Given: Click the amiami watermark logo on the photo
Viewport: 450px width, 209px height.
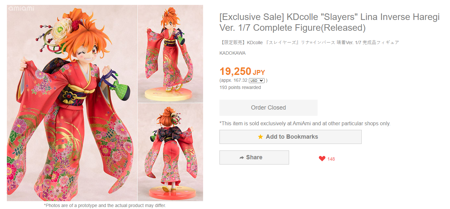Looking at the screenshot, I should click(21, 9).
